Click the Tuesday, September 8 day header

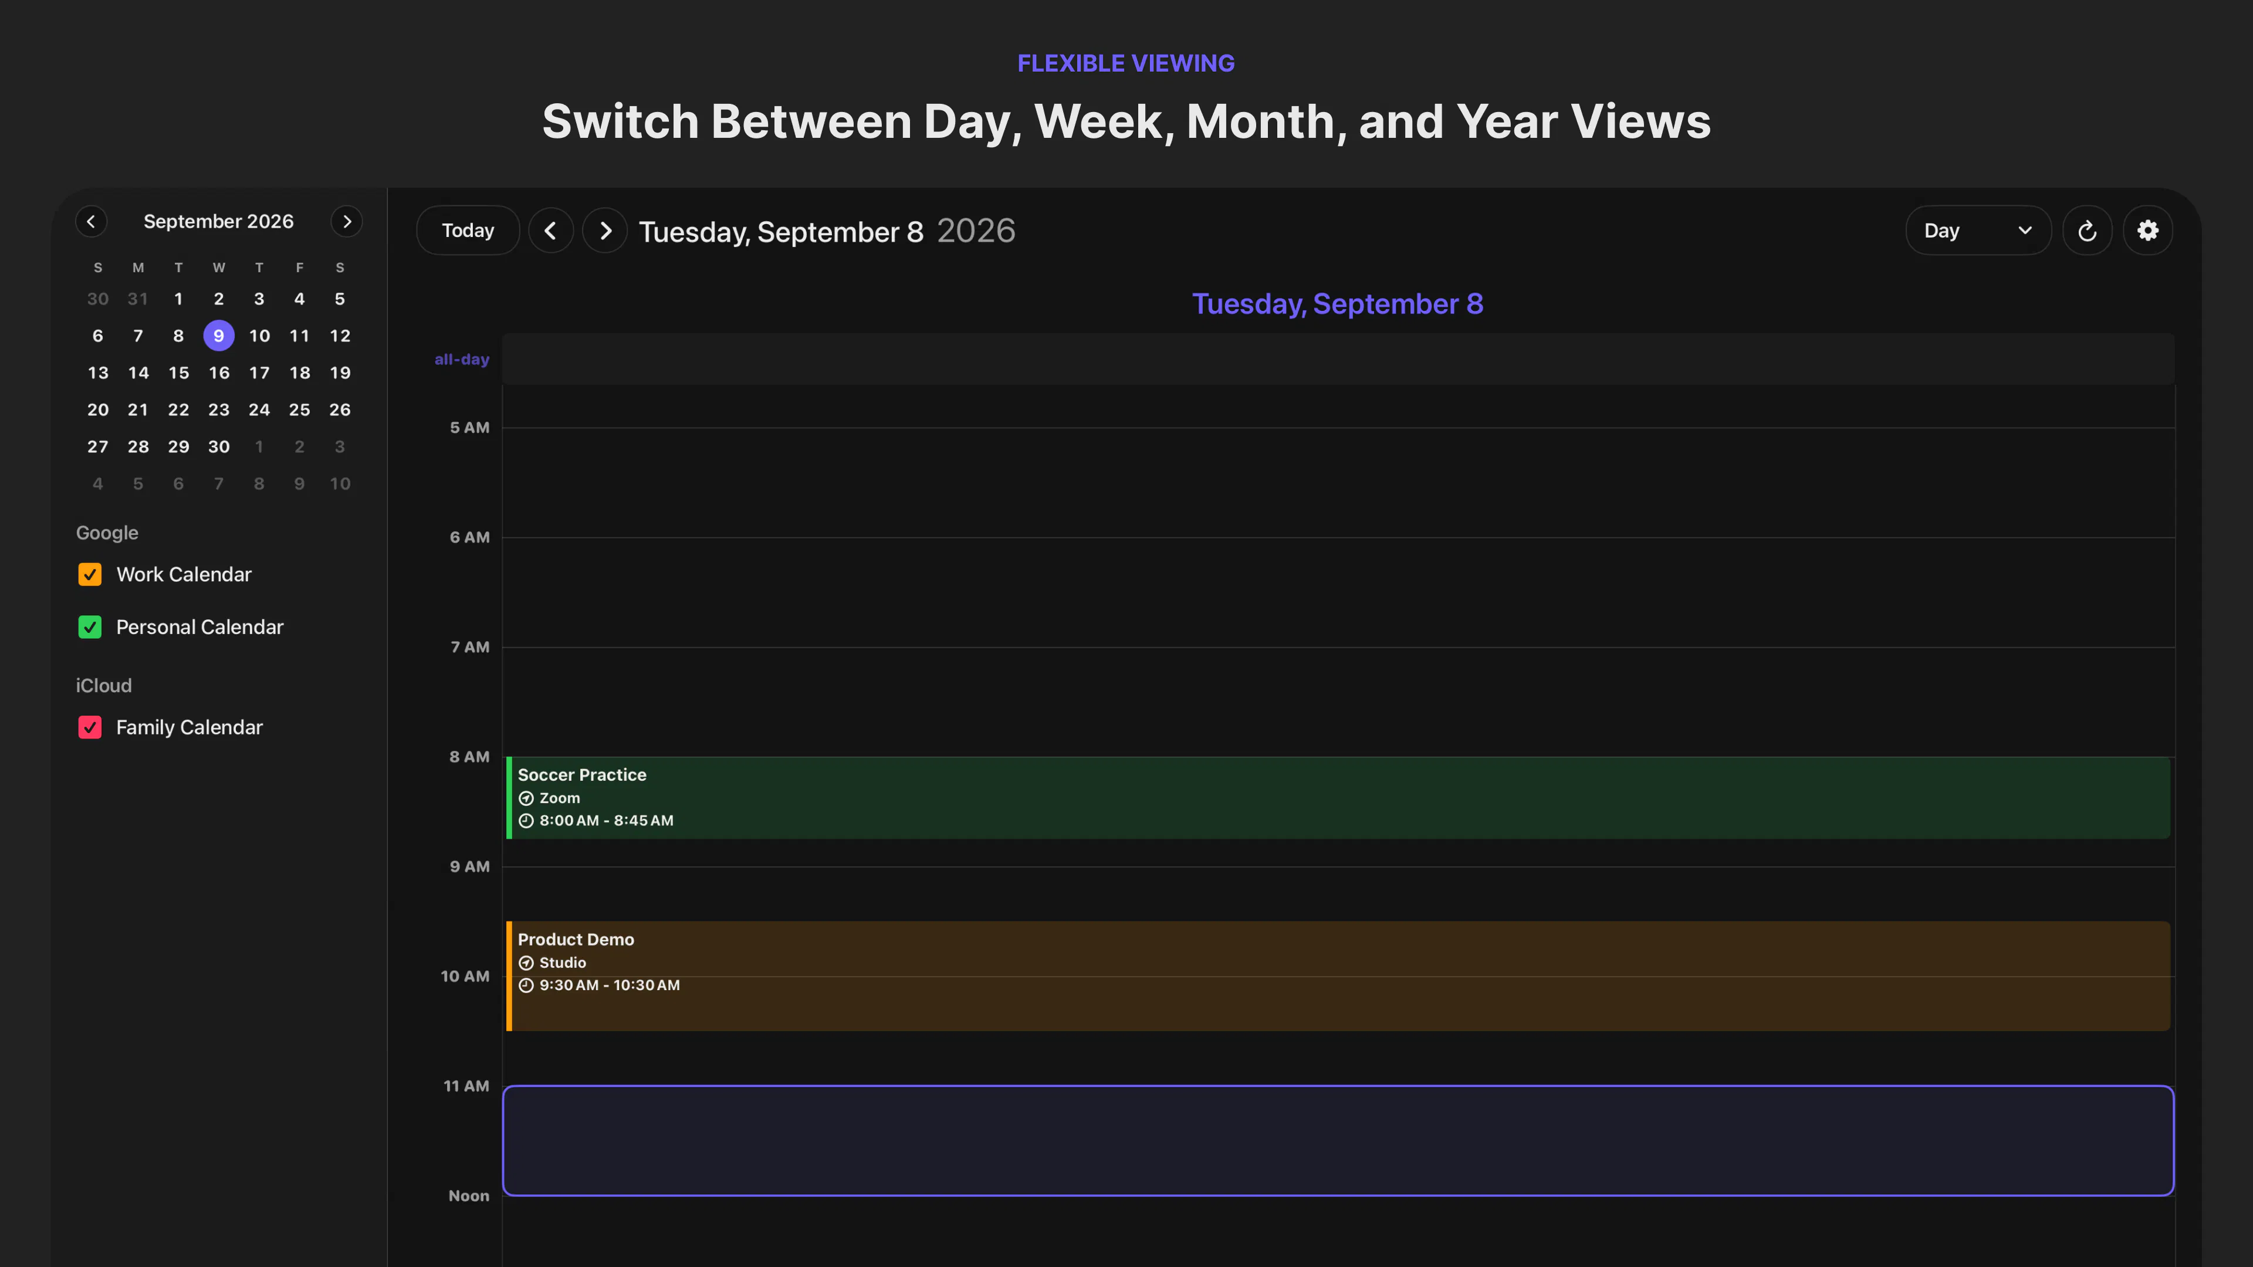point(1337,303)
